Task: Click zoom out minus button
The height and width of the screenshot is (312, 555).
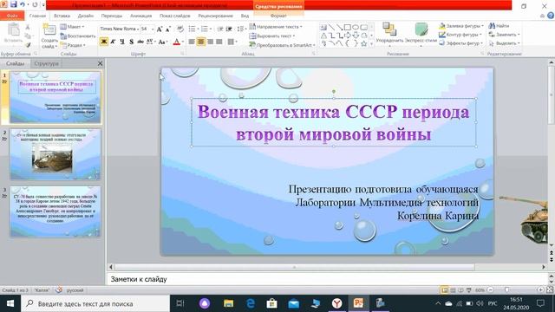Action: (x=491, y=290)
